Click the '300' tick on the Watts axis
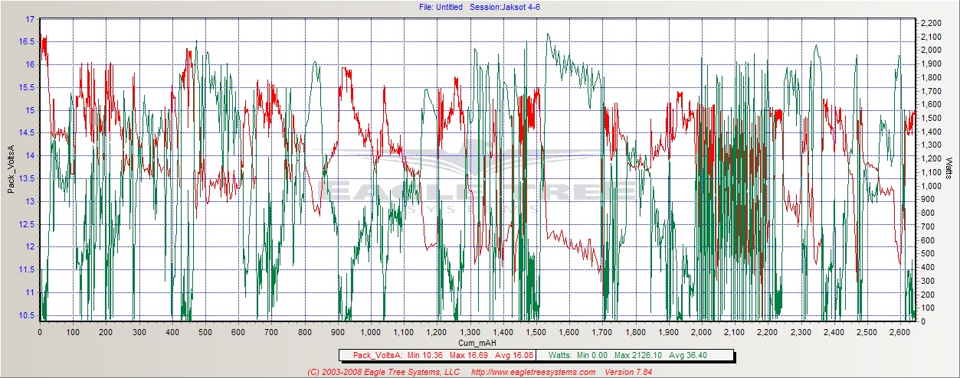Viewport: 960px width, 378px height. click(928, 281)
